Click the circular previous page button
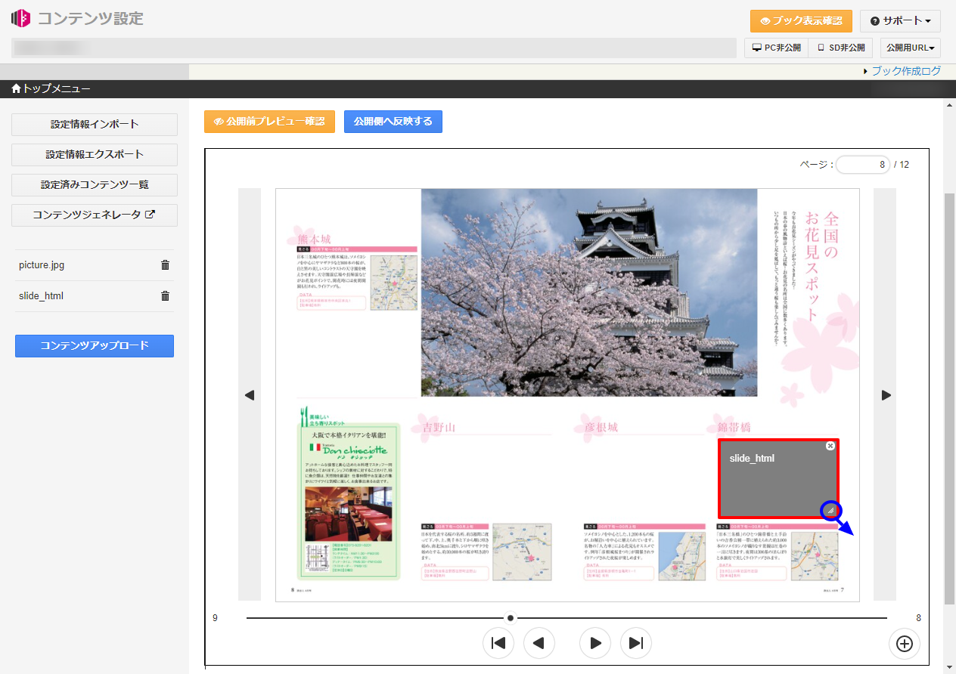The height and width of the screenshot is (674, 956). (539, 643)
